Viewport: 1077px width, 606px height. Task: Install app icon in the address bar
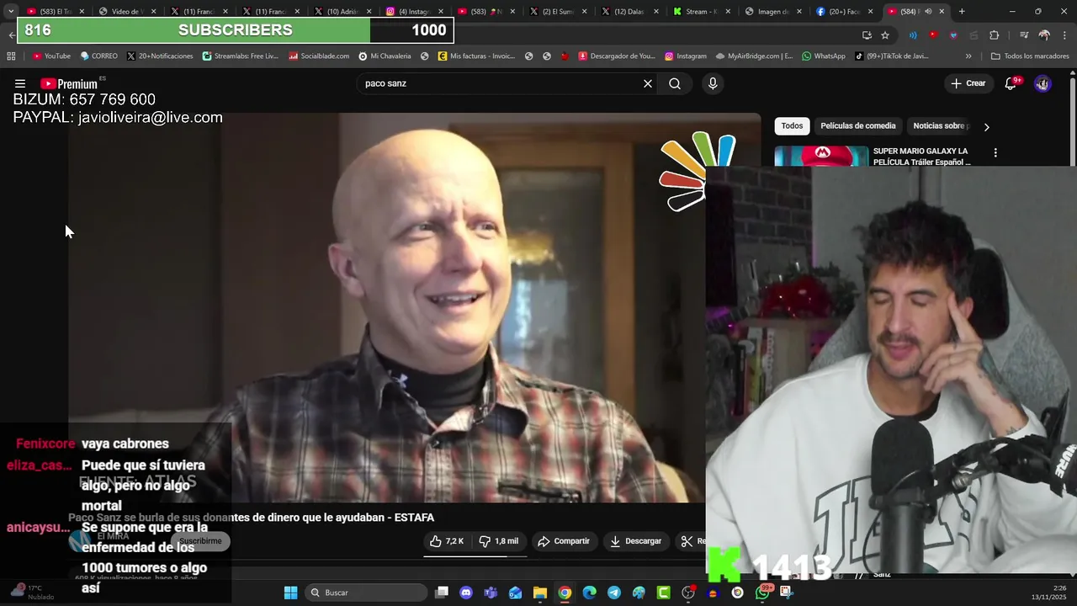[867, 35]
